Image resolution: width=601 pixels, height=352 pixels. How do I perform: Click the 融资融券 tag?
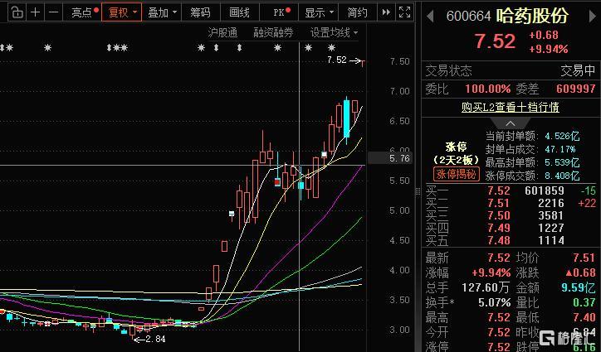point(273,33)
